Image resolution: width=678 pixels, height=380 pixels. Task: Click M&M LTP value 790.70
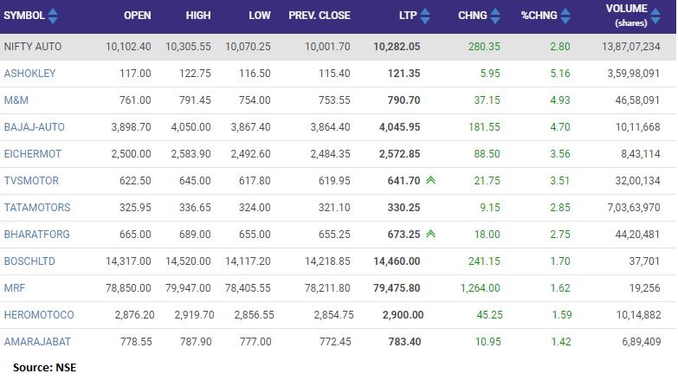404,100
